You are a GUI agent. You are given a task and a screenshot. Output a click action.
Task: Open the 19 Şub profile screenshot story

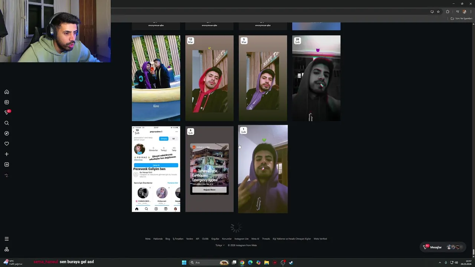click(x=156, y=169)
